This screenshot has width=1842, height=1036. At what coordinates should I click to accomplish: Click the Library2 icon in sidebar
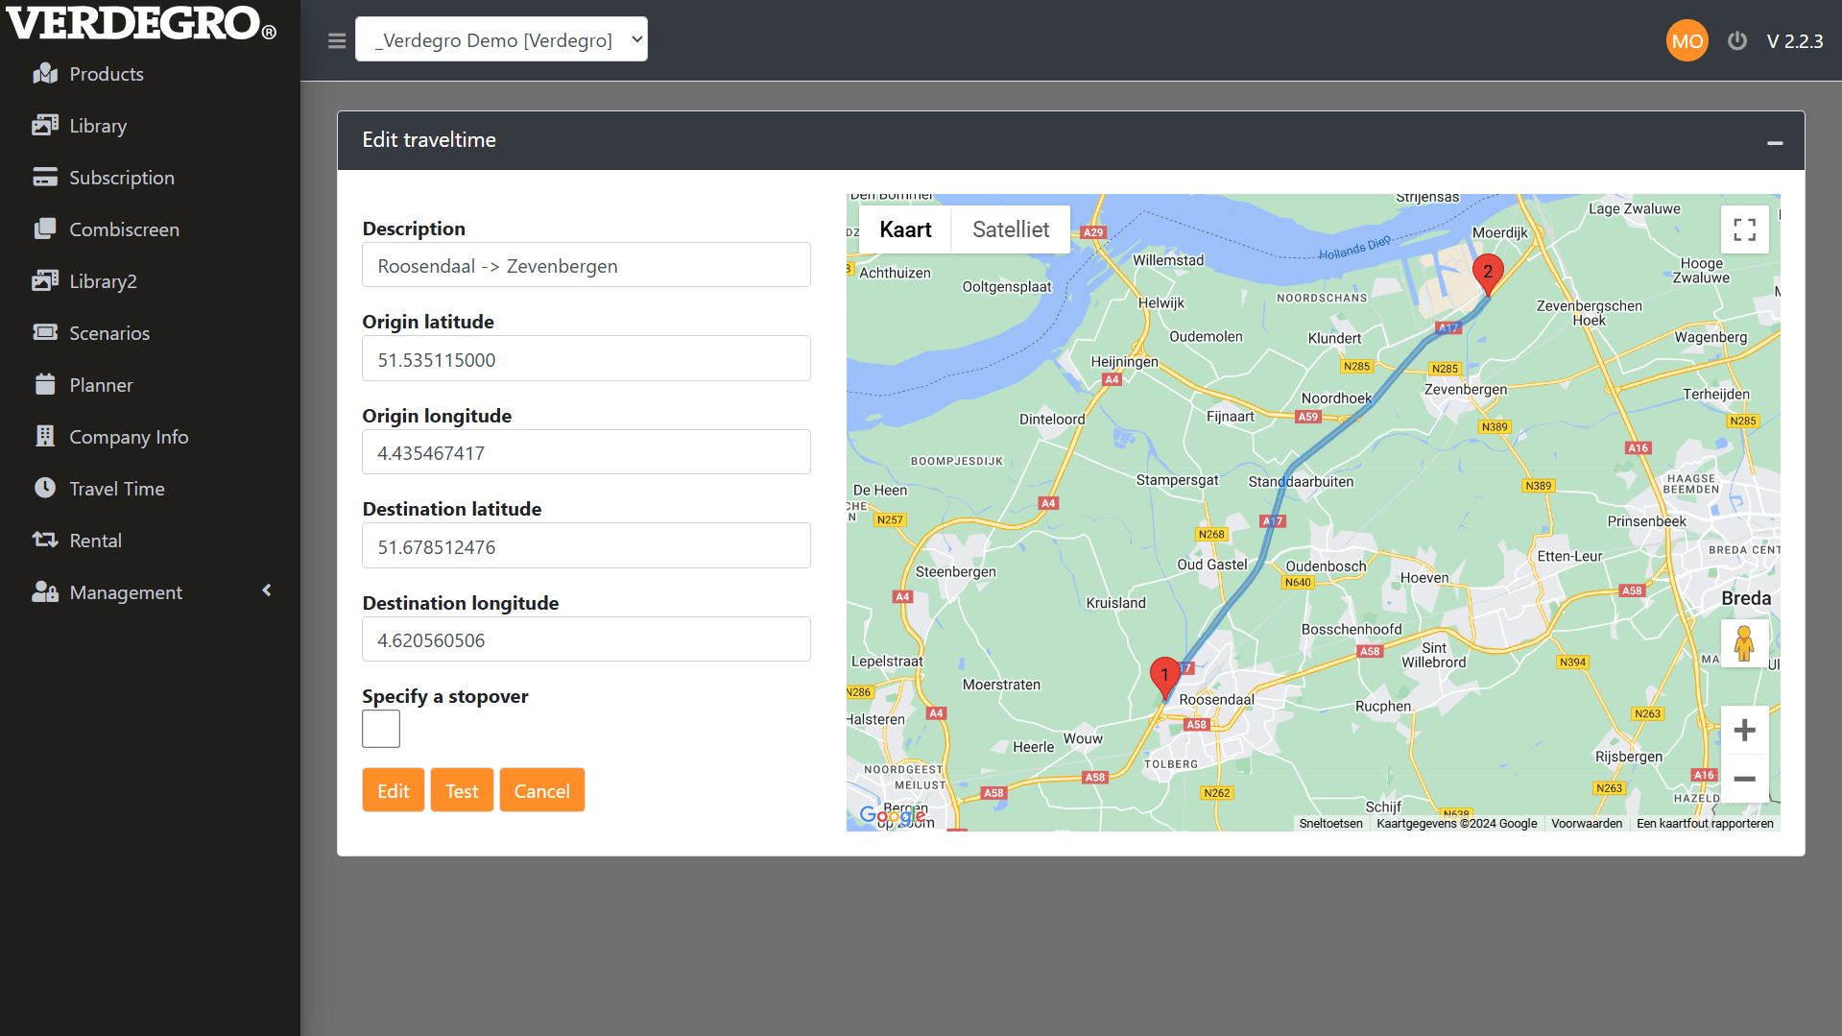click(45, 281)
